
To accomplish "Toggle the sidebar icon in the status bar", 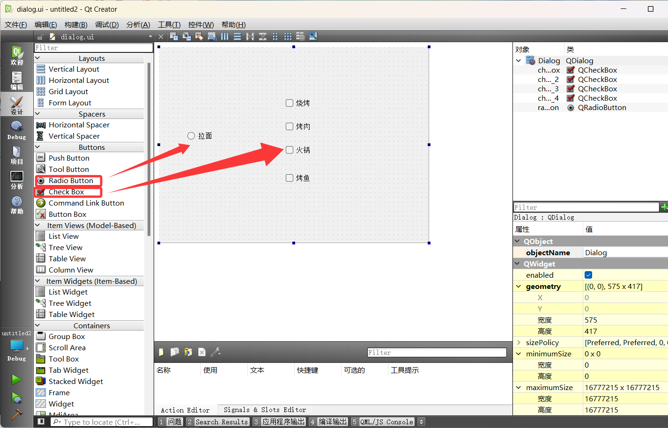I will click(41, 422).
